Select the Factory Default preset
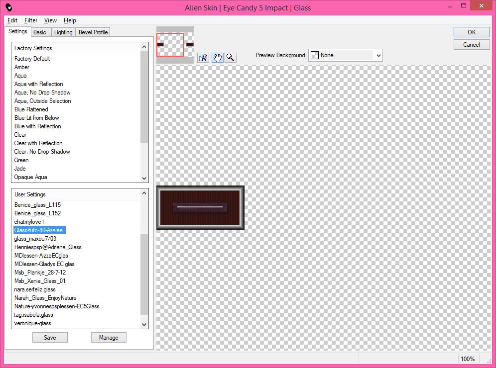496x368 pixels. pos(32,59)
